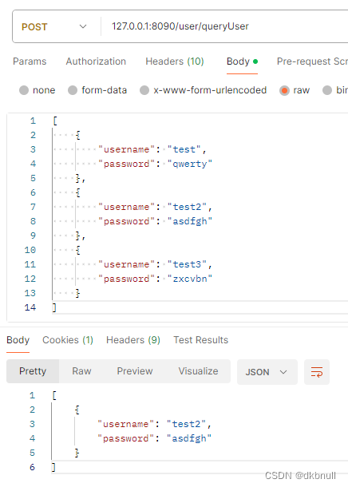The image size is (348, 487).
Task: Open the POST method dropdown
Action: [53, 26]
